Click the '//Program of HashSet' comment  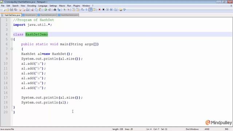point(33,20)
